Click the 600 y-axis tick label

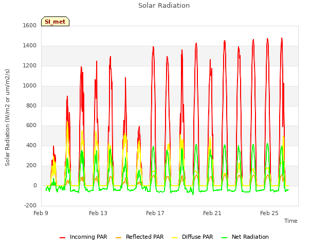(31, 126)
